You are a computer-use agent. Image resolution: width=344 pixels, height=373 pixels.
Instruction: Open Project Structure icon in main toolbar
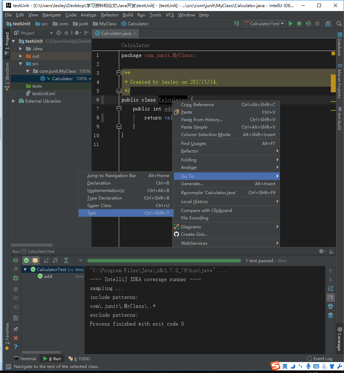pyautogui.click(x=328, y=24)
